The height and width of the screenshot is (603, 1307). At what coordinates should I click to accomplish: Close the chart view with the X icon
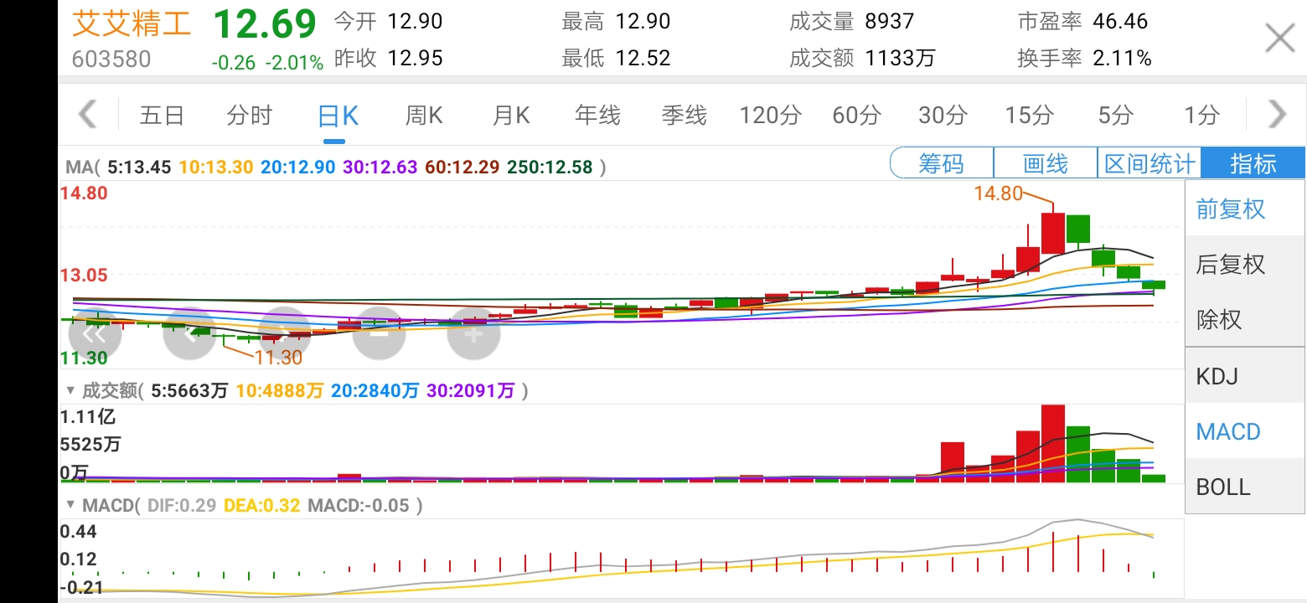click(1279, 39)
